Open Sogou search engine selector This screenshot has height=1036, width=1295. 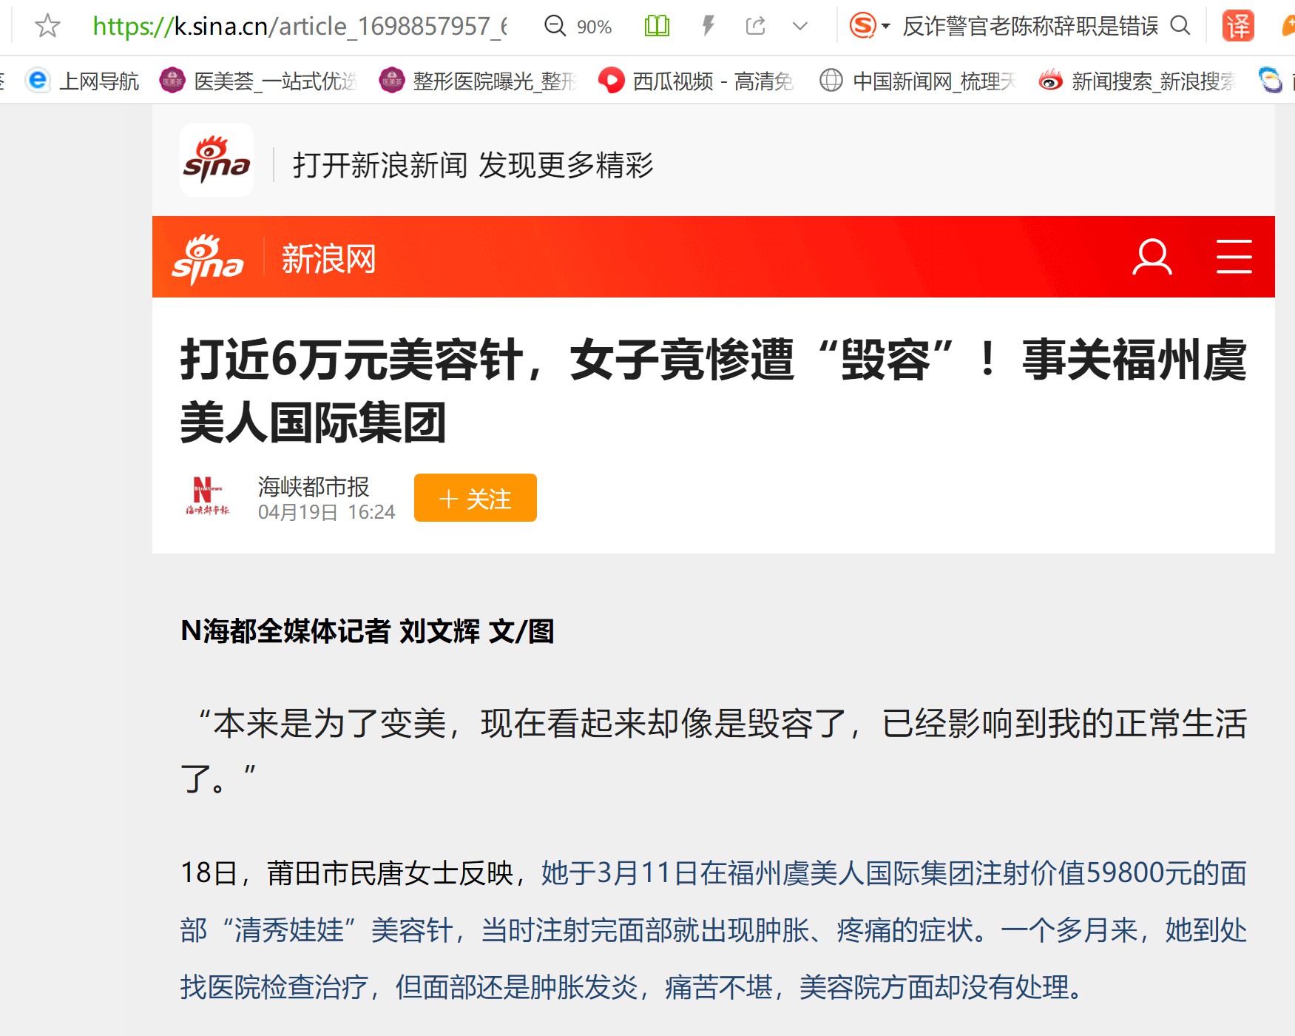(x=869, y=26)
